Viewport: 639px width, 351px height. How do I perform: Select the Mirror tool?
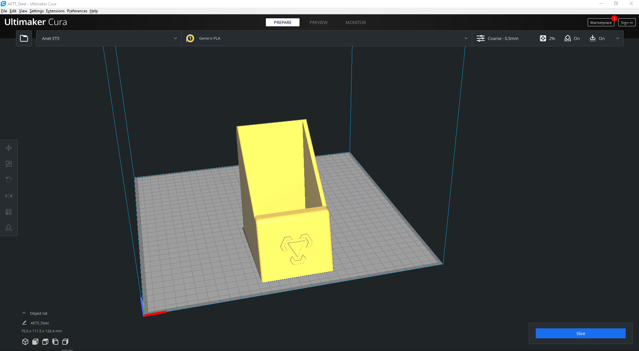coord(9,196)
